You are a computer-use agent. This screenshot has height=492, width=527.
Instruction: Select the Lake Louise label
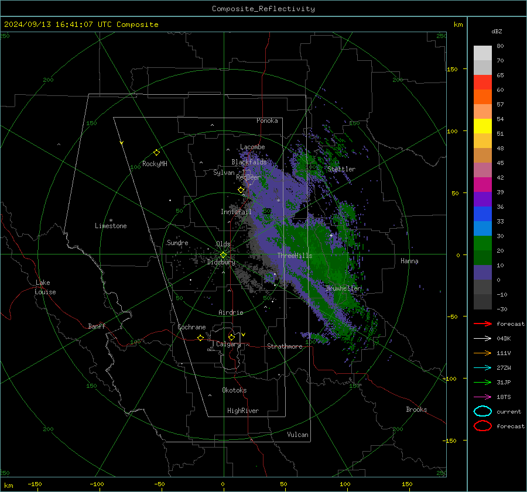pyautogui.click(x=45, y=287)
